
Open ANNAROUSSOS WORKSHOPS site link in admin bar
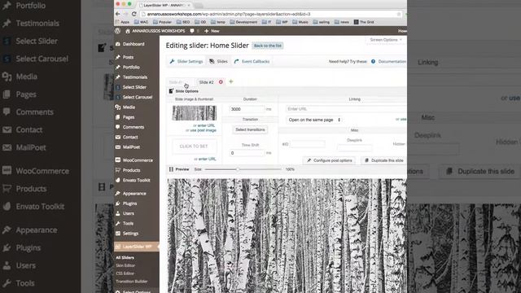coord(155,31)
